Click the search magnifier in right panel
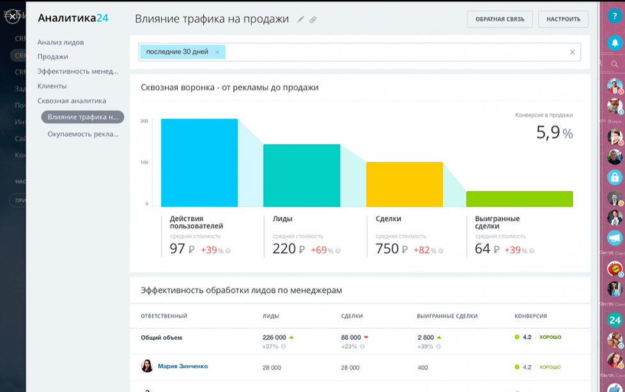This screenshot has width=625, height=392. click(615, 64)
